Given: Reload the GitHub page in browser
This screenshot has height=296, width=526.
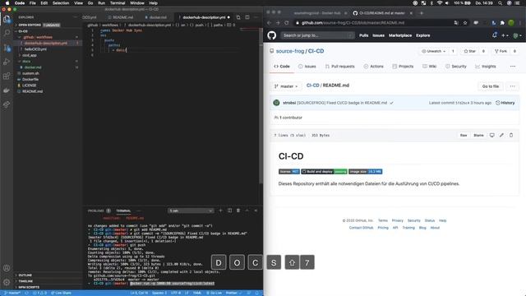Looking at the screenshot, I should 287,23.
